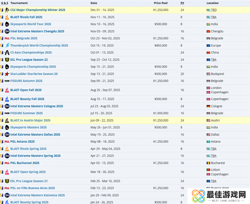Click the CS2 Major Championship Winter 2025 logo

[7, 10]
